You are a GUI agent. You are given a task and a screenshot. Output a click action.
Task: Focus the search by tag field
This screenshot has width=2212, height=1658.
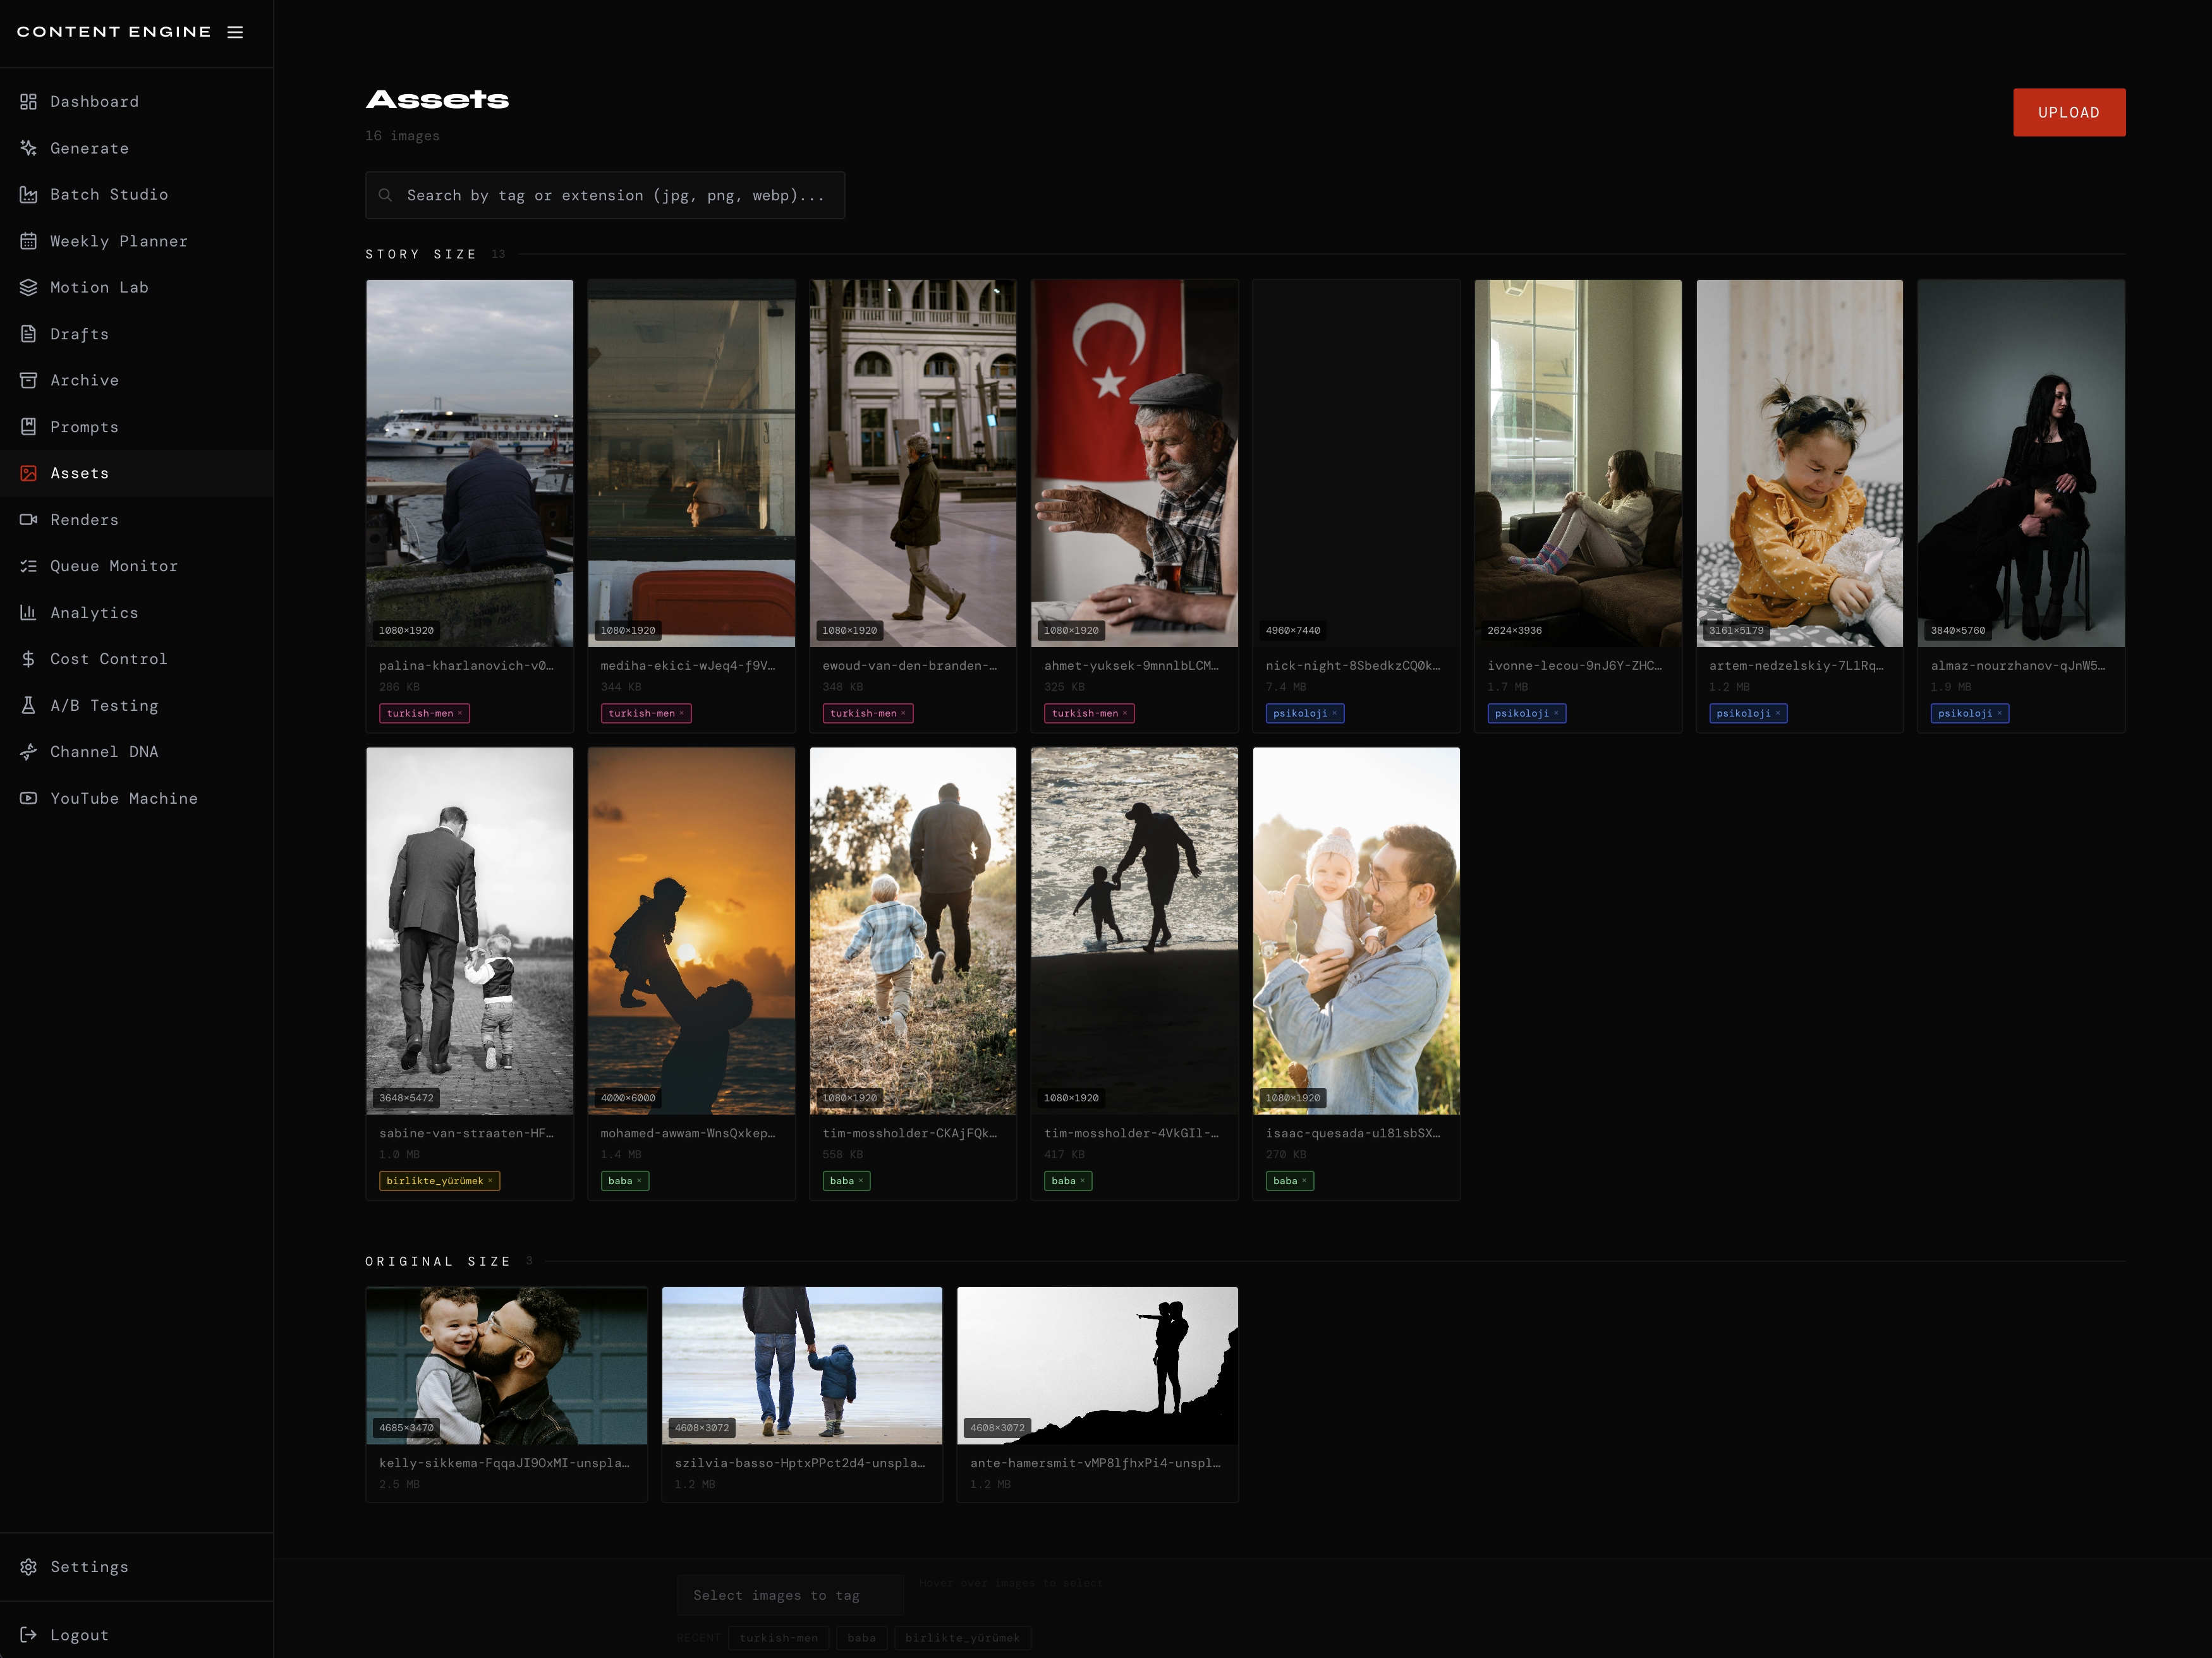[615, 196]
